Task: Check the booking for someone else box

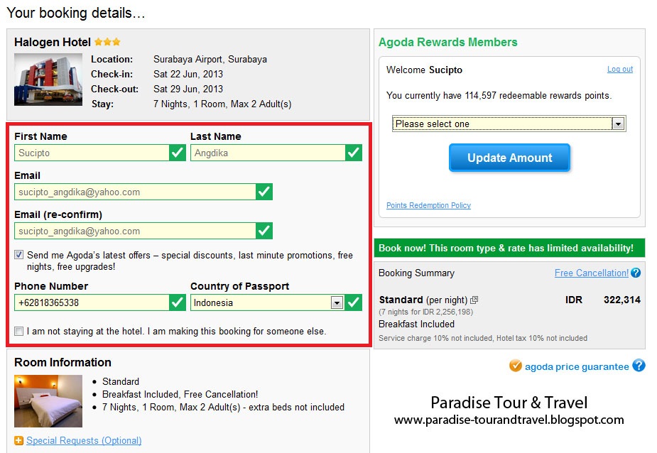Action: [19, 331]
